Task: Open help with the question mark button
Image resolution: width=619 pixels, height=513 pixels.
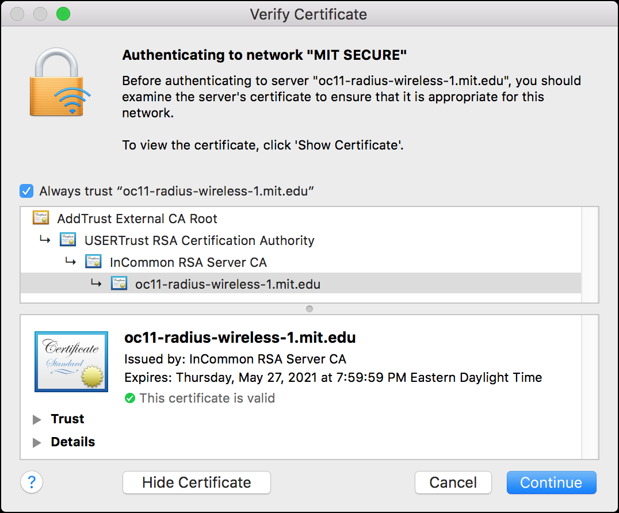Action: (x=32, y=482)
